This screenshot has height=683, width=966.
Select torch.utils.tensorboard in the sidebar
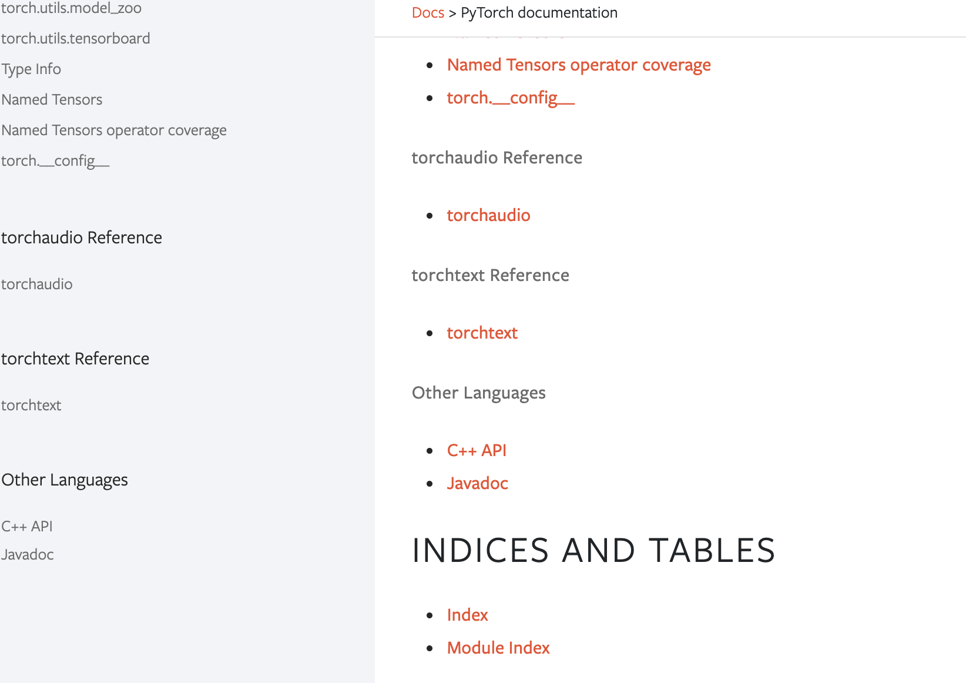[x=76, y=39]
